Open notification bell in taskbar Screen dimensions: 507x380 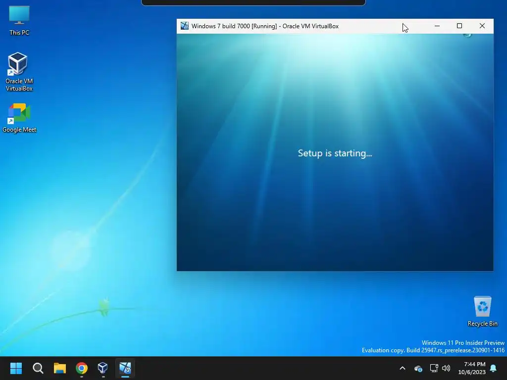(x=494, y=368)
